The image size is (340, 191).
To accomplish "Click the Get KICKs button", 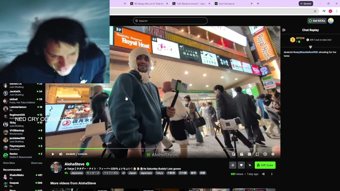I will pos(317,21).
